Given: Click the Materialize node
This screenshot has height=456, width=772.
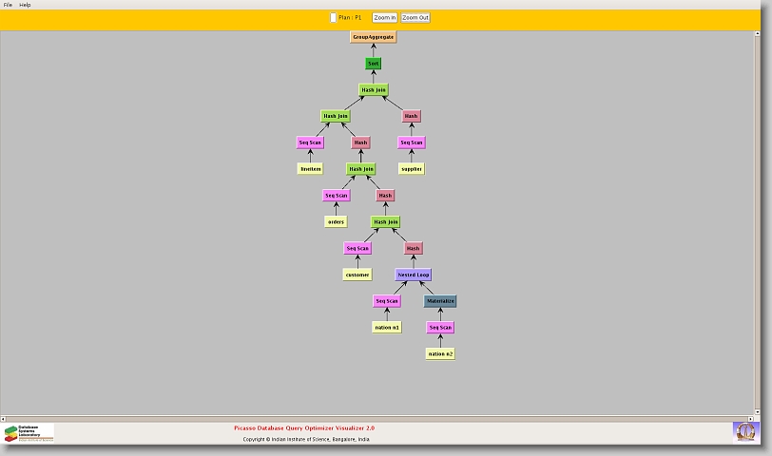Looking at the screenshot, I should [x=440, y=301].
